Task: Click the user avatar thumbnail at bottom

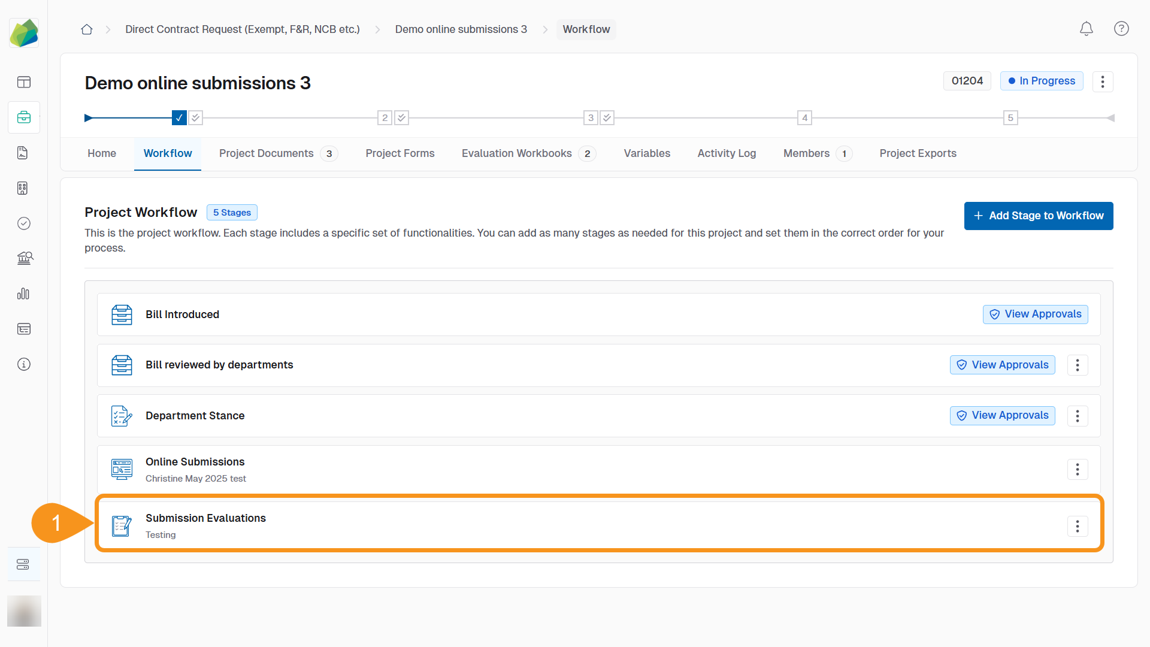Action: click(x=24, y=611)
